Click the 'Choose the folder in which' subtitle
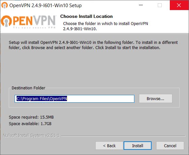 105,26
